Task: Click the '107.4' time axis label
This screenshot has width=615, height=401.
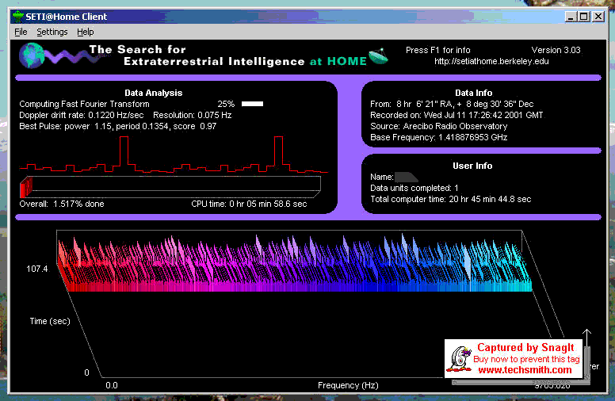Action: click(x=37, y=269)
